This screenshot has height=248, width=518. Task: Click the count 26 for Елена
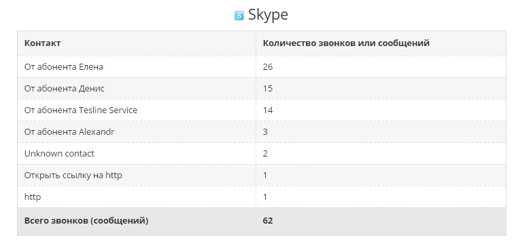point(268,67)
